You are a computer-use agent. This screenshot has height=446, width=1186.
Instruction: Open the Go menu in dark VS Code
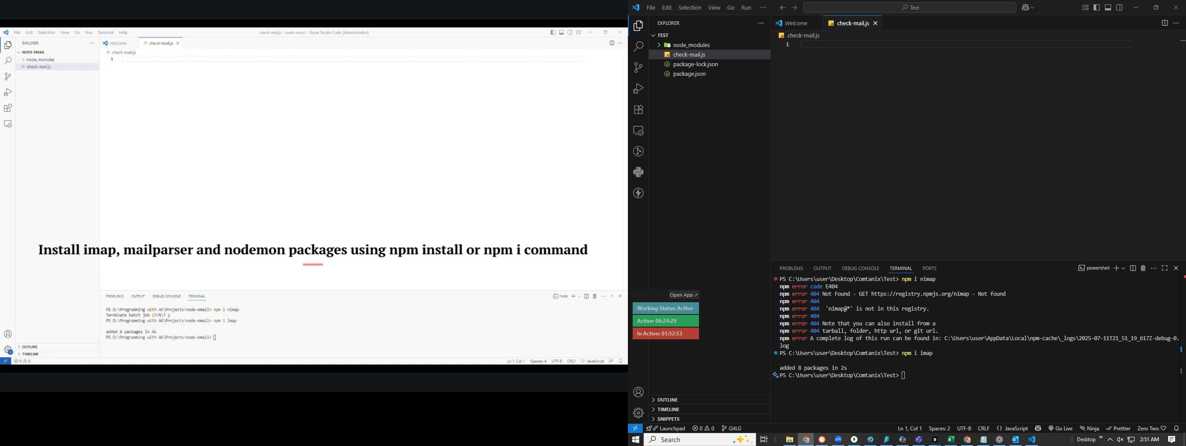point(731,8)
